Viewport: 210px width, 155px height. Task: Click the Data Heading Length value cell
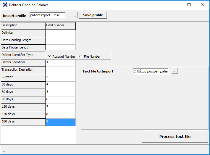tap(61, 40)
